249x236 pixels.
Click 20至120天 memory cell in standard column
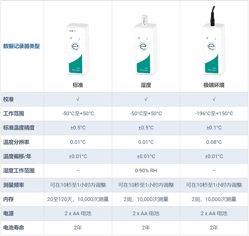(78, 199)
